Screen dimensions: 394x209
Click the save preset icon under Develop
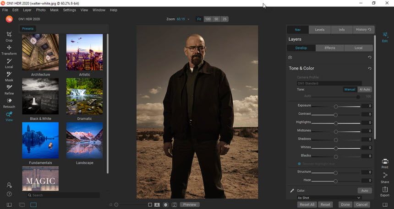point(290,57)
